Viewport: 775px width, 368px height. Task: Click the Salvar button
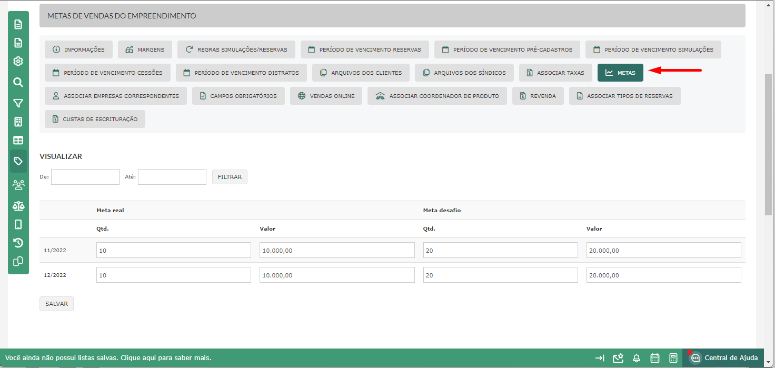coord(56,304)
